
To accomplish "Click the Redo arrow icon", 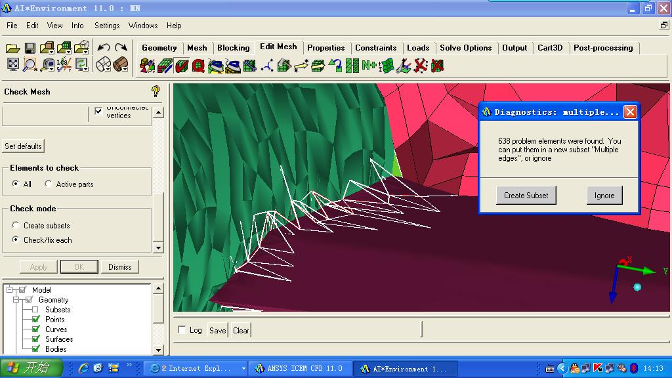I will click(x=121, y=48).
